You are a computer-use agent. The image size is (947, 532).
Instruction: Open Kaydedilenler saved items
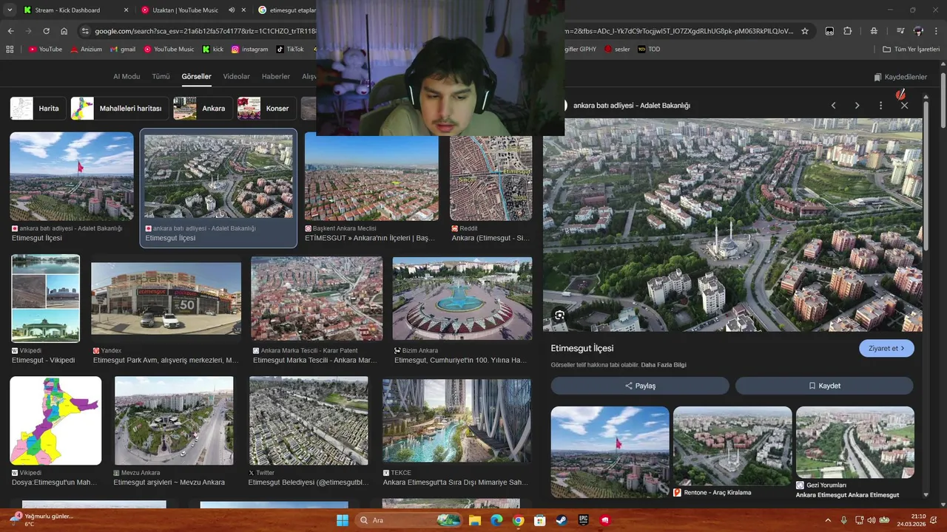(900, 77)
